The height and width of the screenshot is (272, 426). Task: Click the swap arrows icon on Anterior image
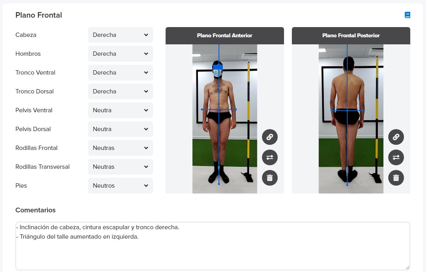coord(270,157)
